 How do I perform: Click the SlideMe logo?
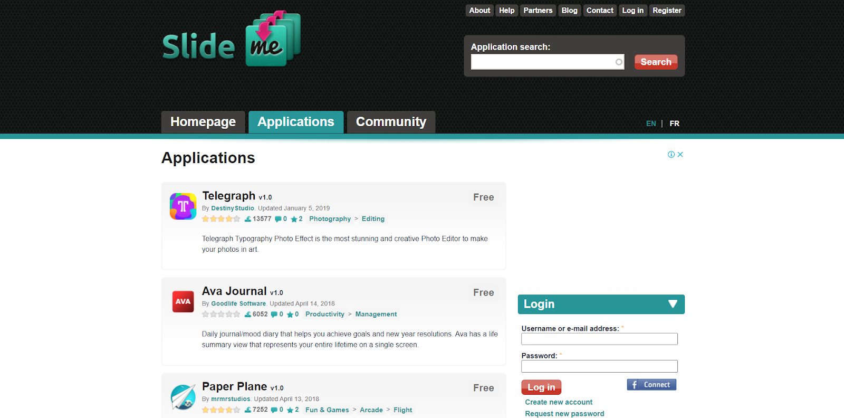click(x=232, y=39)
